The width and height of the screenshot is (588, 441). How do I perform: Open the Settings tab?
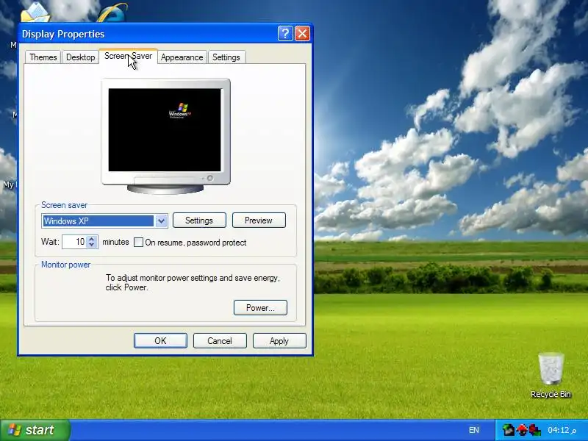pos(226,57)
